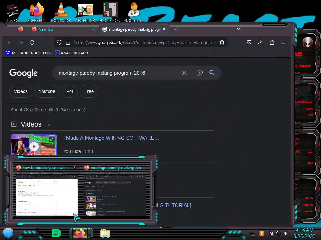Click into the Google search box
Image resolution: width=321 pixels, height=240 pixels.
(117, 73)
